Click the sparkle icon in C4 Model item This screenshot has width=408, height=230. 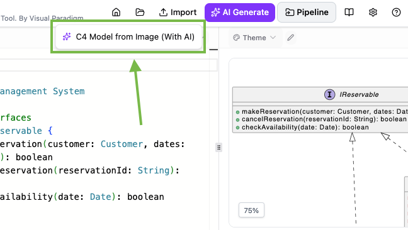click(x=67, y=37)
